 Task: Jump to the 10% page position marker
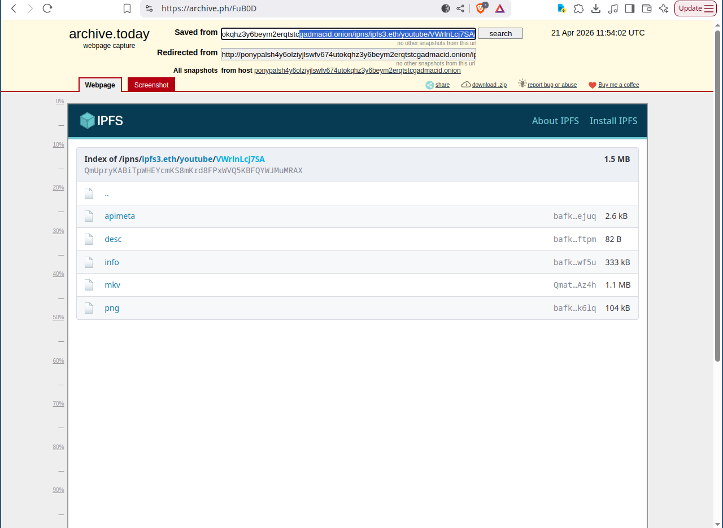pos(58,144)
